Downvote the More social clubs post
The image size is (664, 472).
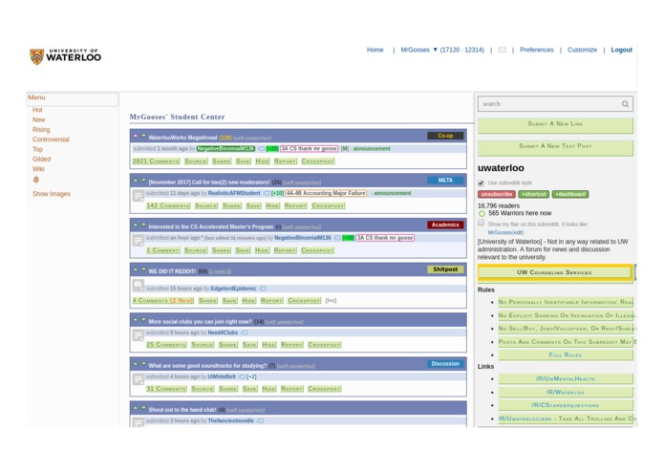(x=143, y=320)
